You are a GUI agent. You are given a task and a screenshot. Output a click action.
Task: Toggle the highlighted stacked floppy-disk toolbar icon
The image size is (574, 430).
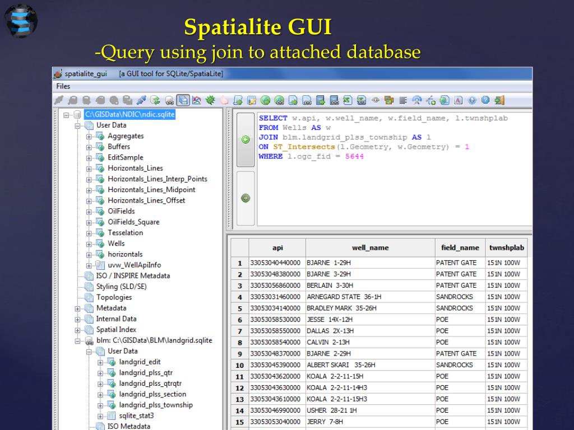[183, 100]
